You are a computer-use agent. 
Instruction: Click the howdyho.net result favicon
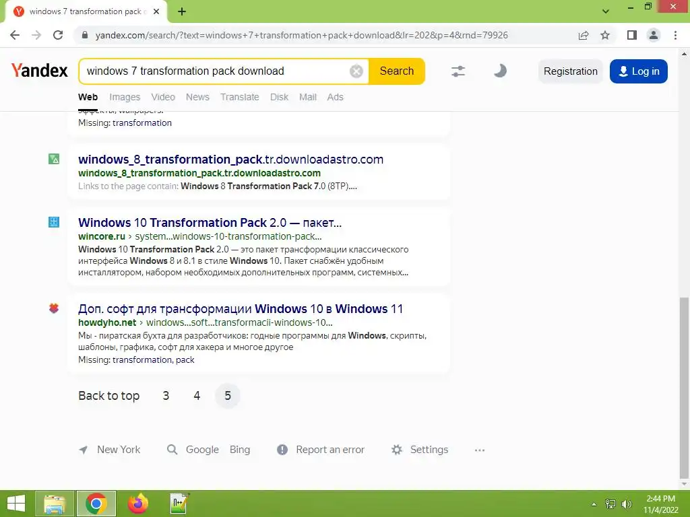tap(54, 308)
